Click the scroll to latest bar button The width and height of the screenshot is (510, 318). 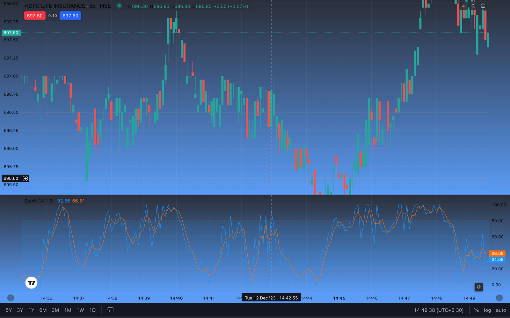click(x=478, y=287)
